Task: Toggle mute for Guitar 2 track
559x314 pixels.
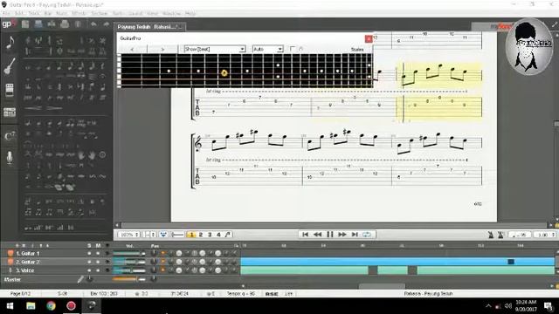Action: tap(98, 262)
